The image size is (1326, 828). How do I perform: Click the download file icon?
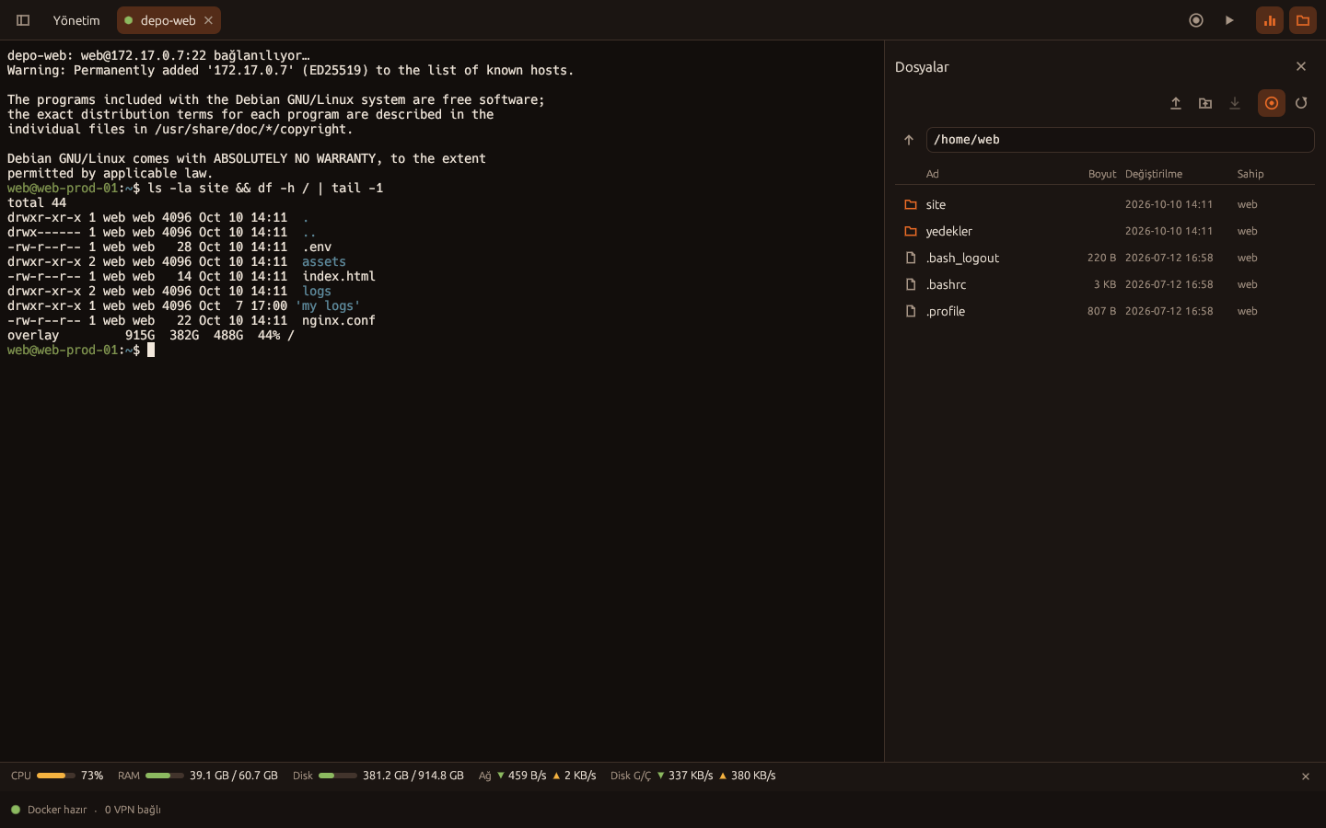(x=1235, y=103)
